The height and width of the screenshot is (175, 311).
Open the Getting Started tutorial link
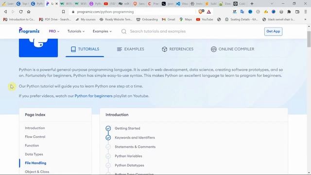[127, 128]
